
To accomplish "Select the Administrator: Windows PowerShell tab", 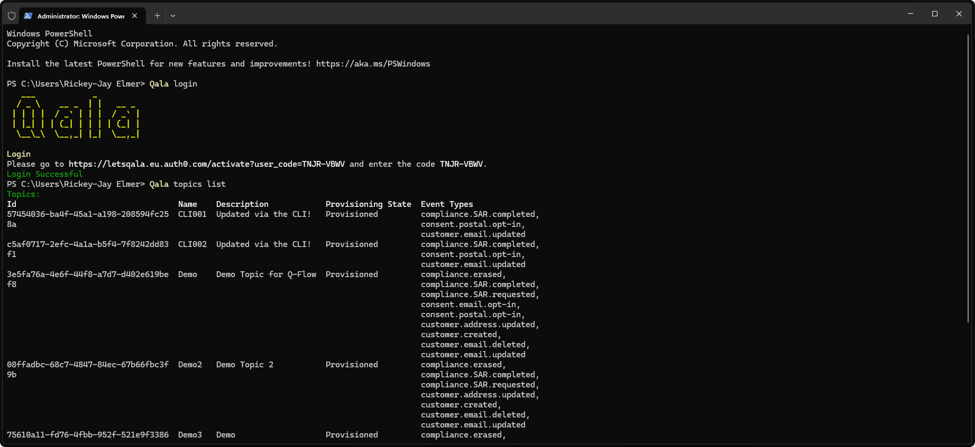I will click(x=80, y=16).
